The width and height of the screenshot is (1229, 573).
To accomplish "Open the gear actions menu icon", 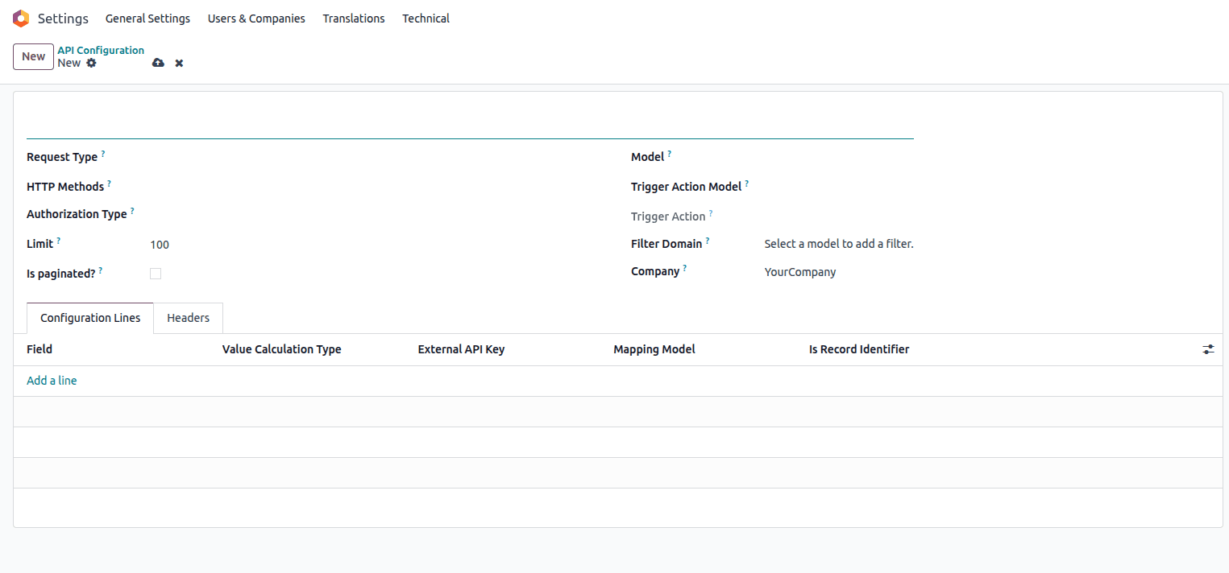I will click(91, 63).
